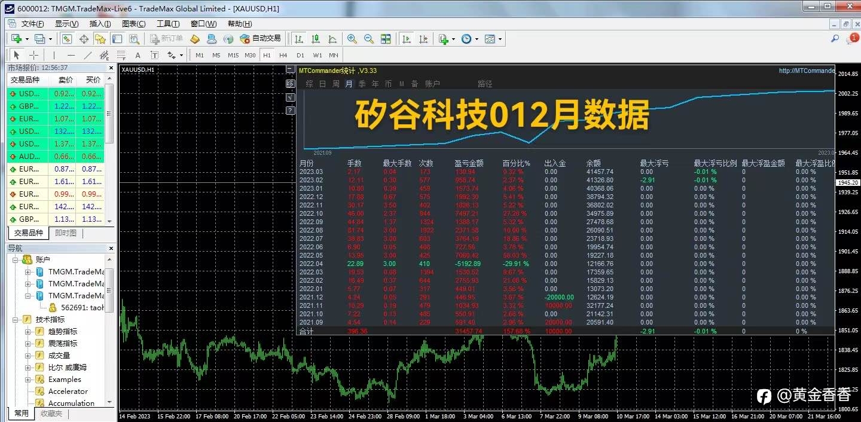Image resolution: width=861 pixels, height=422 pixels.
Task: Close the 市场报价 panel
Action: click(111, 68)
